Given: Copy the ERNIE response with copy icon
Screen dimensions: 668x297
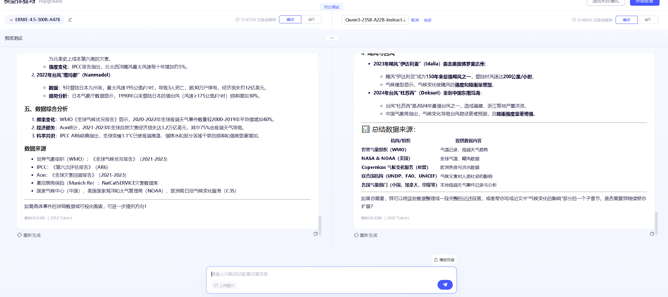Looking at the screenshot, I should [315, 234].
